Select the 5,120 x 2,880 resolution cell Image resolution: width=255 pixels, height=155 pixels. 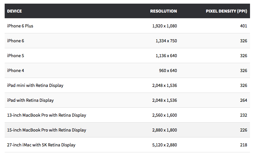164,145
